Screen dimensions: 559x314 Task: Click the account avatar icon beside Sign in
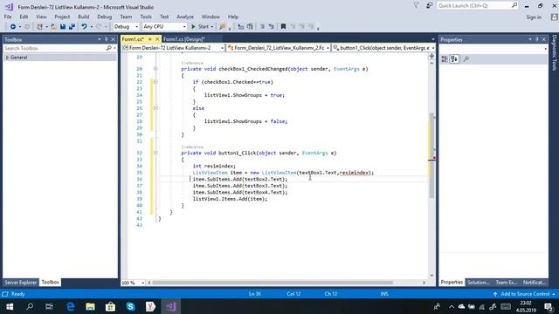(x=554, y=17)
